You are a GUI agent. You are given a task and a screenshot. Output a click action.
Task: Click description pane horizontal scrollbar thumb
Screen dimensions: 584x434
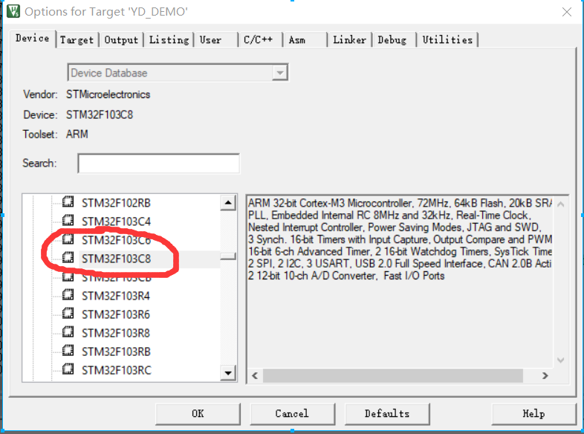393,375
